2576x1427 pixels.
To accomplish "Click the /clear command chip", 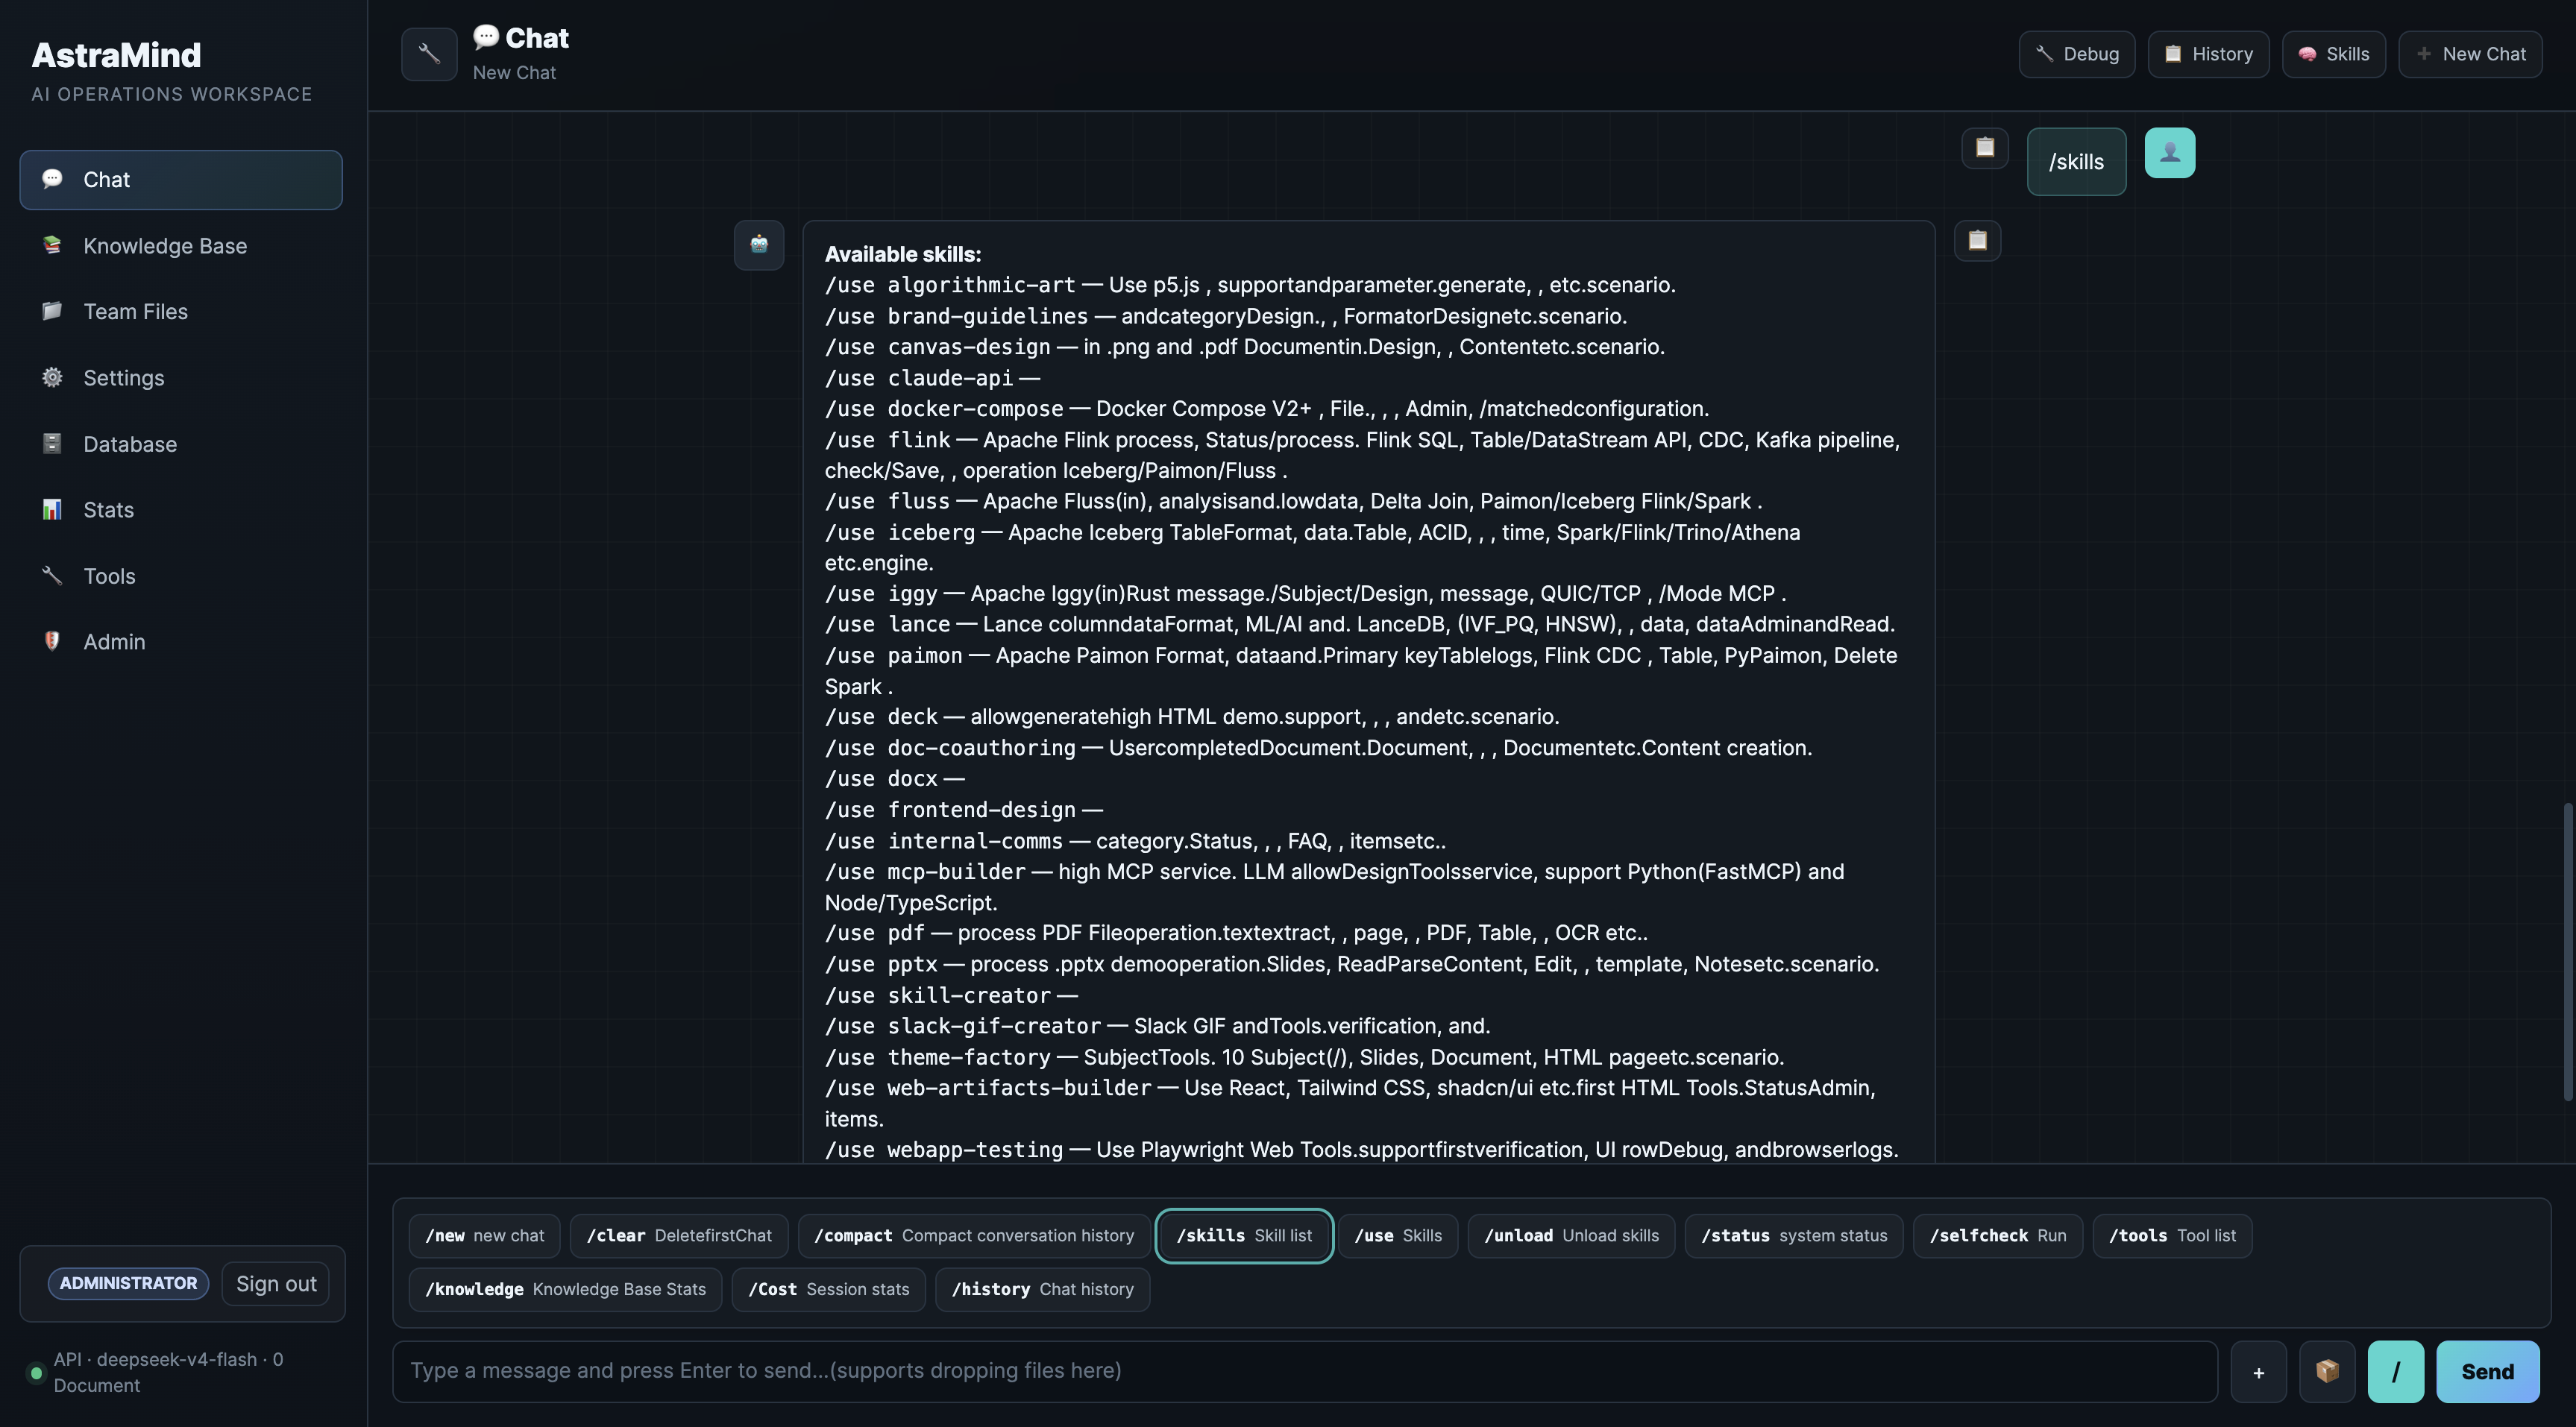I will point(679,1236).
